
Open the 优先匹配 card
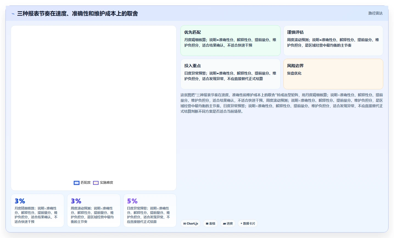click(x=230, y=41)
